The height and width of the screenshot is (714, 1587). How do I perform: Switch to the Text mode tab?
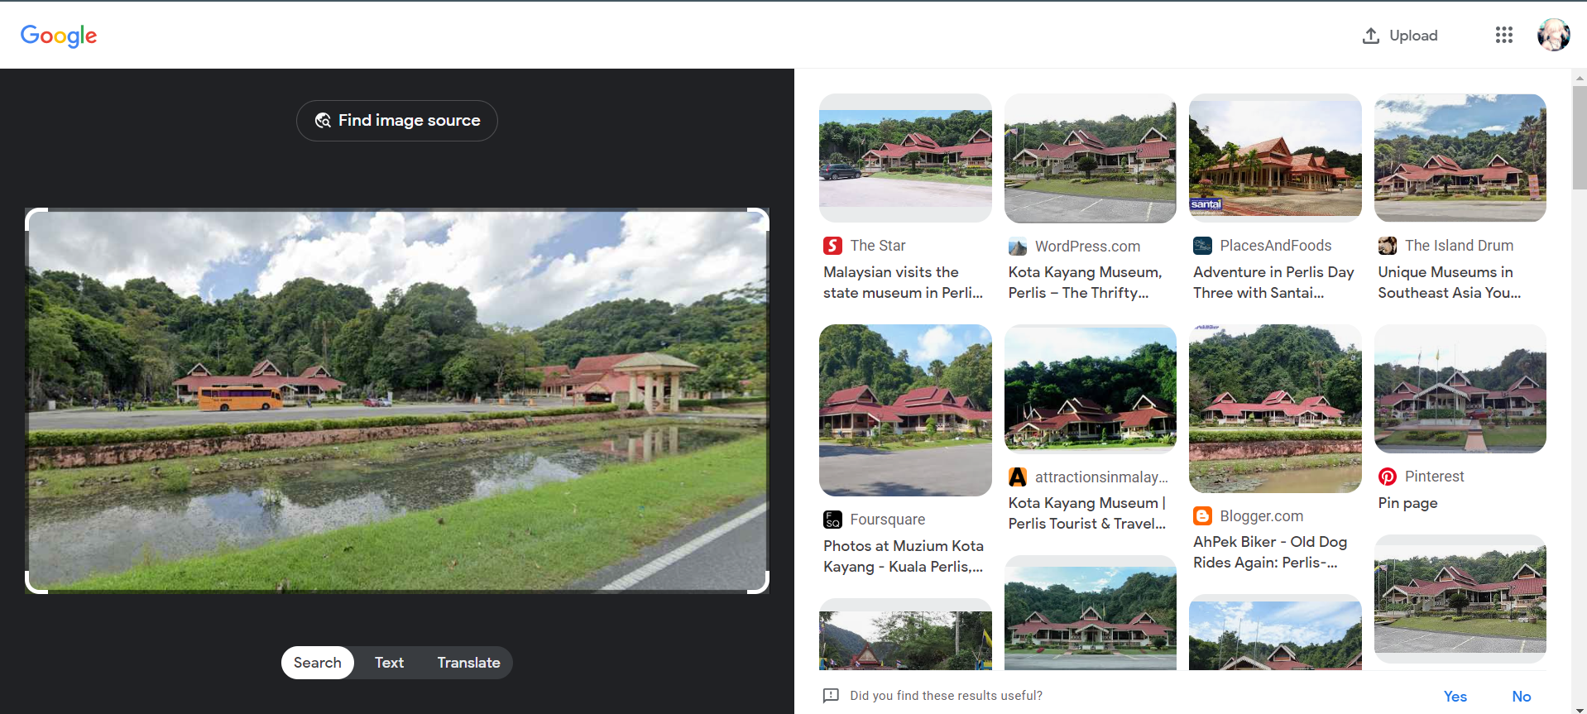389,663
